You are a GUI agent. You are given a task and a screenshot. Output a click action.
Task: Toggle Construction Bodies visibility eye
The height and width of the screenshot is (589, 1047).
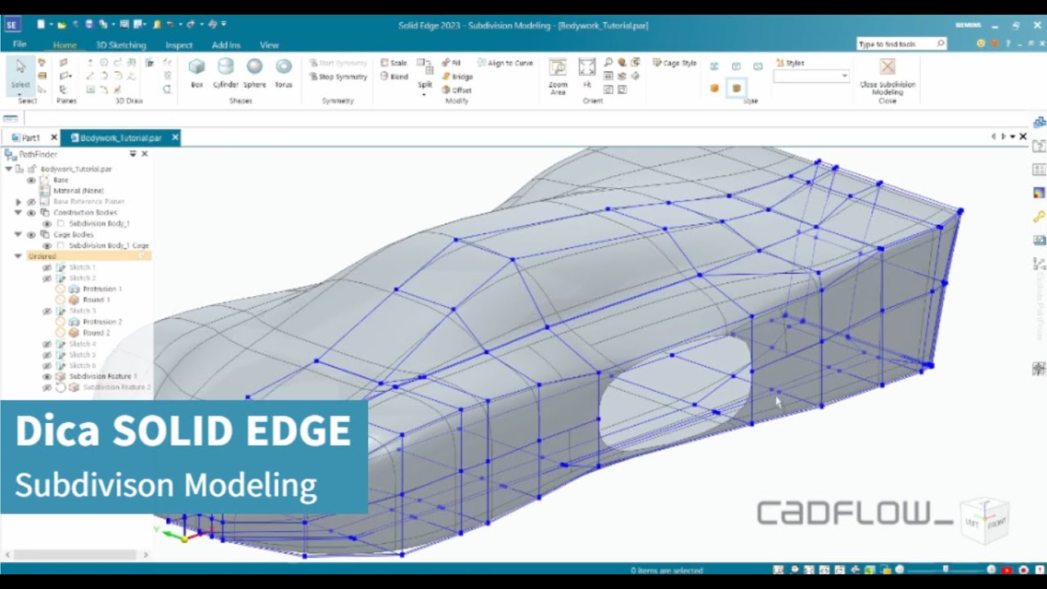pyautogui.click(x=32, y=213)
